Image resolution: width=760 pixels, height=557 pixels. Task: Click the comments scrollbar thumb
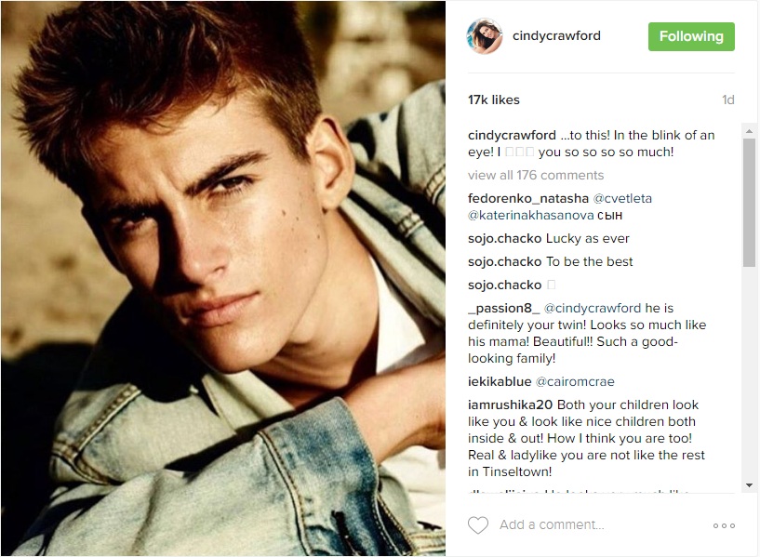click(x=749, y=202)
